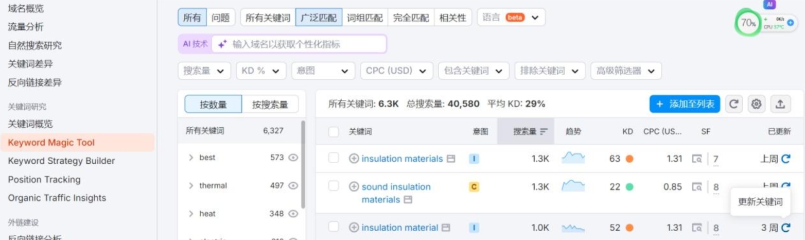Click the 添加至列表 button
This screenshot has height=240, width=805.
click(685, 104)
